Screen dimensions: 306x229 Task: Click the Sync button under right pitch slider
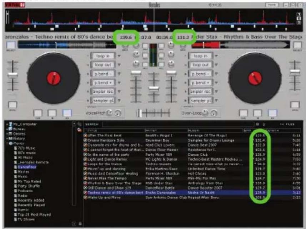tap(295, 105)
